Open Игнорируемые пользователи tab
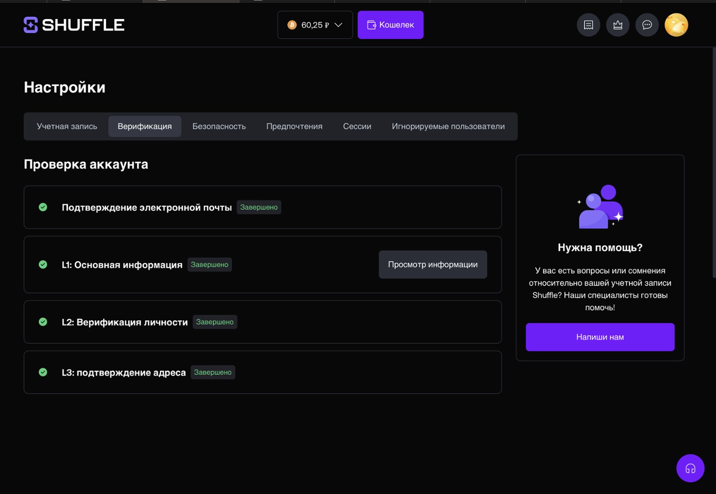Viewport: 716px width, 494px height. coord(448,126)
